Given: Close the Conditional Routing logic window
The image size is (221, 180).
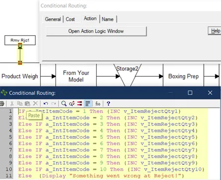Looking at the screenshot, I should (210, 93).
